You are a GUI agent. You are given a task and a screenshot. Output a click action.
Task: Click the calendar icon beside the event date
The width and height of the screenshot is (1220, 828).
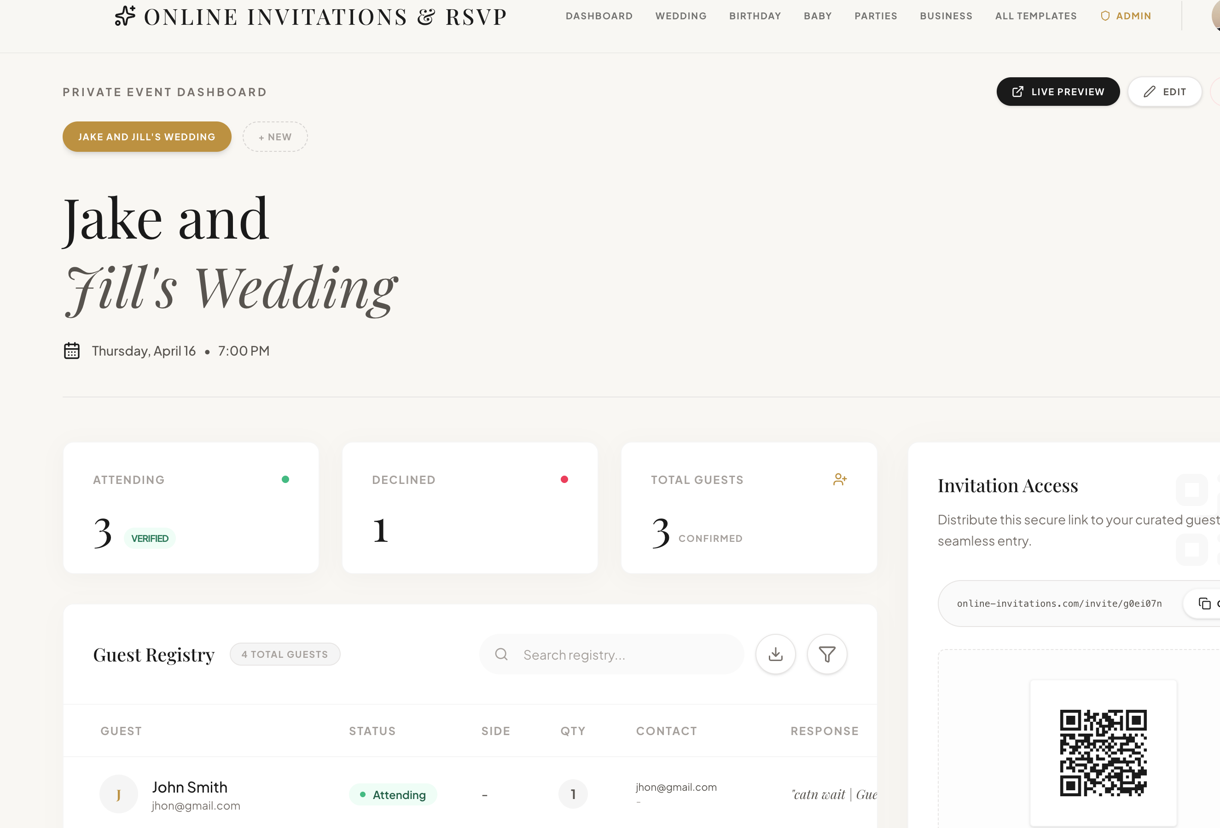(72, 351)
